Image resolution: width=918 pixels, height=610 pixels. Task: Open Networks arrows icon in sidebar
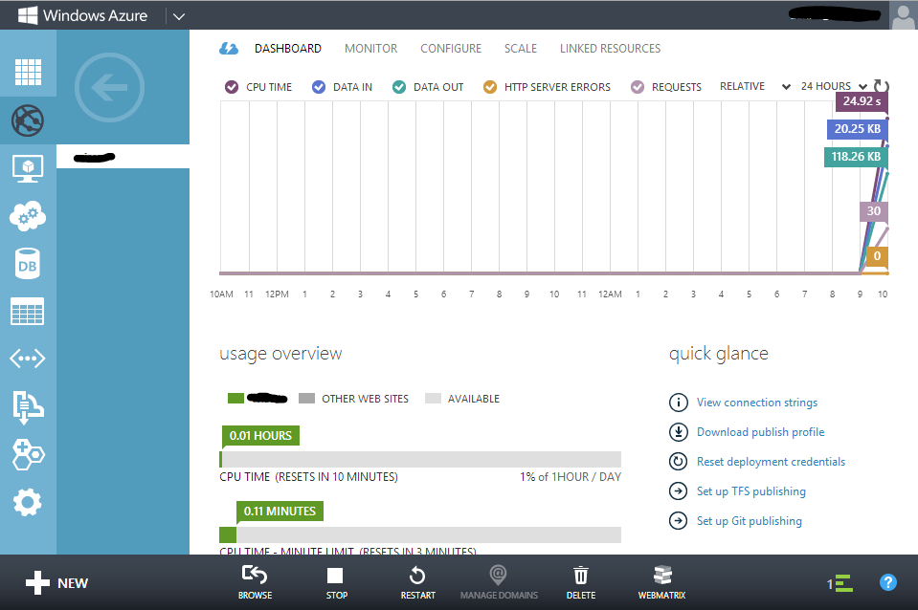click(x=28, y=358)
